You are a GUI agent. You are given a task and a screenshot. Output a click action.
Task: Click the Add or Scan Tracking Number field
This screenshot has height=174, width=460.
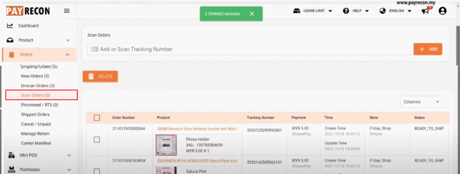pos(250,49)
